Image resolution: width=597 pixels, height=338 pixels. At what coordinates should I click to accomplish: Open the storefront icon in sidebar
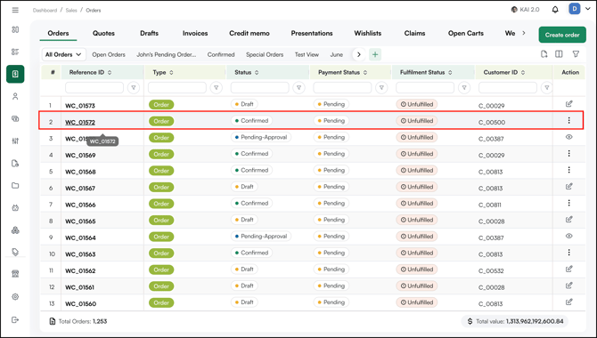[x=15, y=274]
